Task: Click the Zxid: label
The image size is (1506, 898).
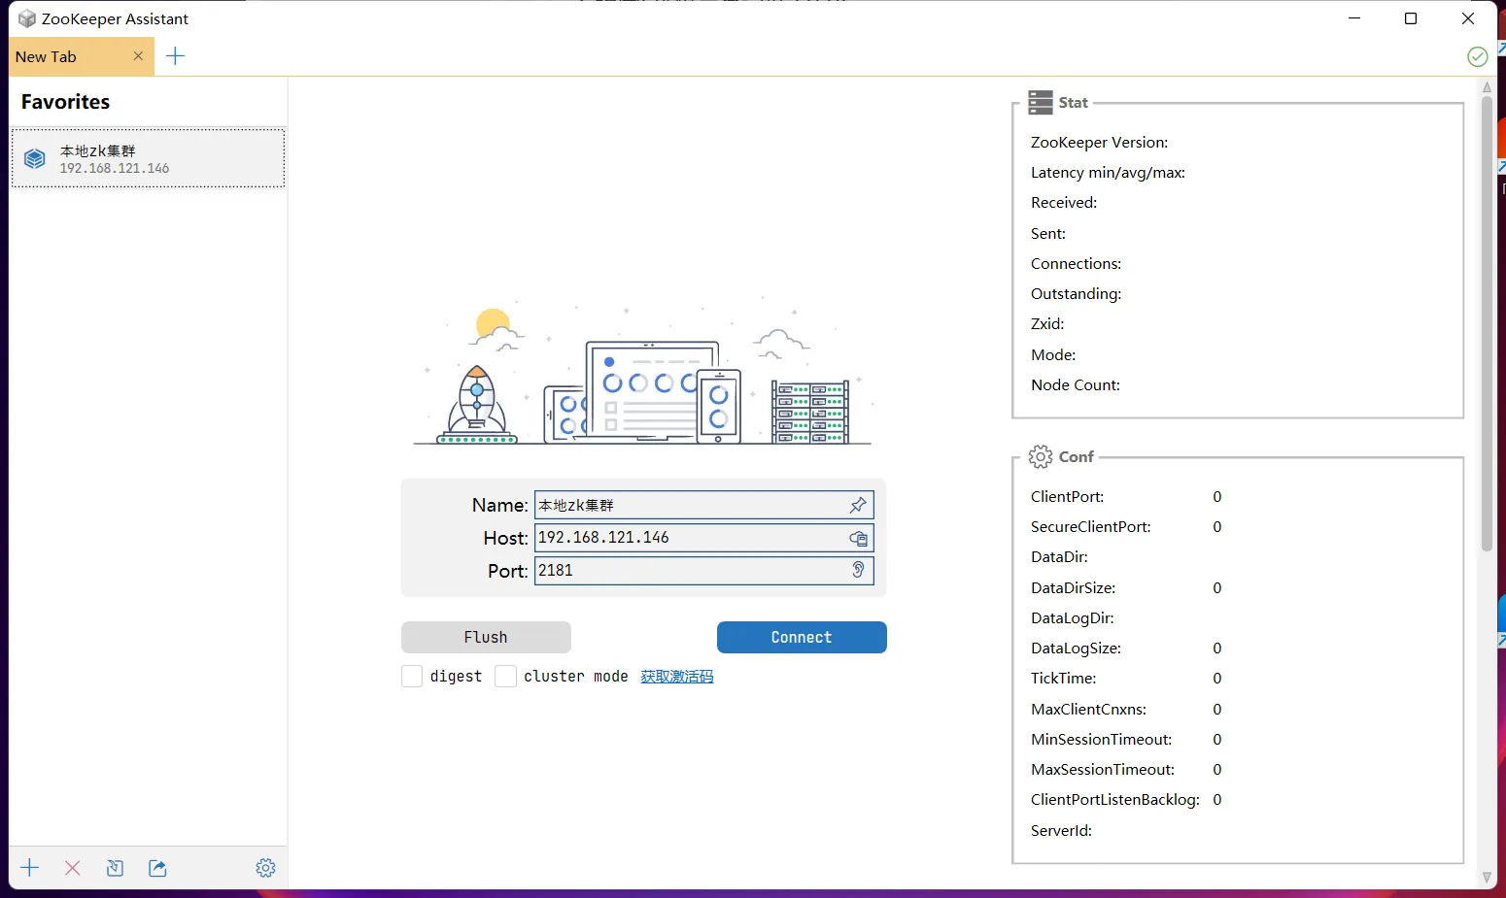Action: 1047,324
